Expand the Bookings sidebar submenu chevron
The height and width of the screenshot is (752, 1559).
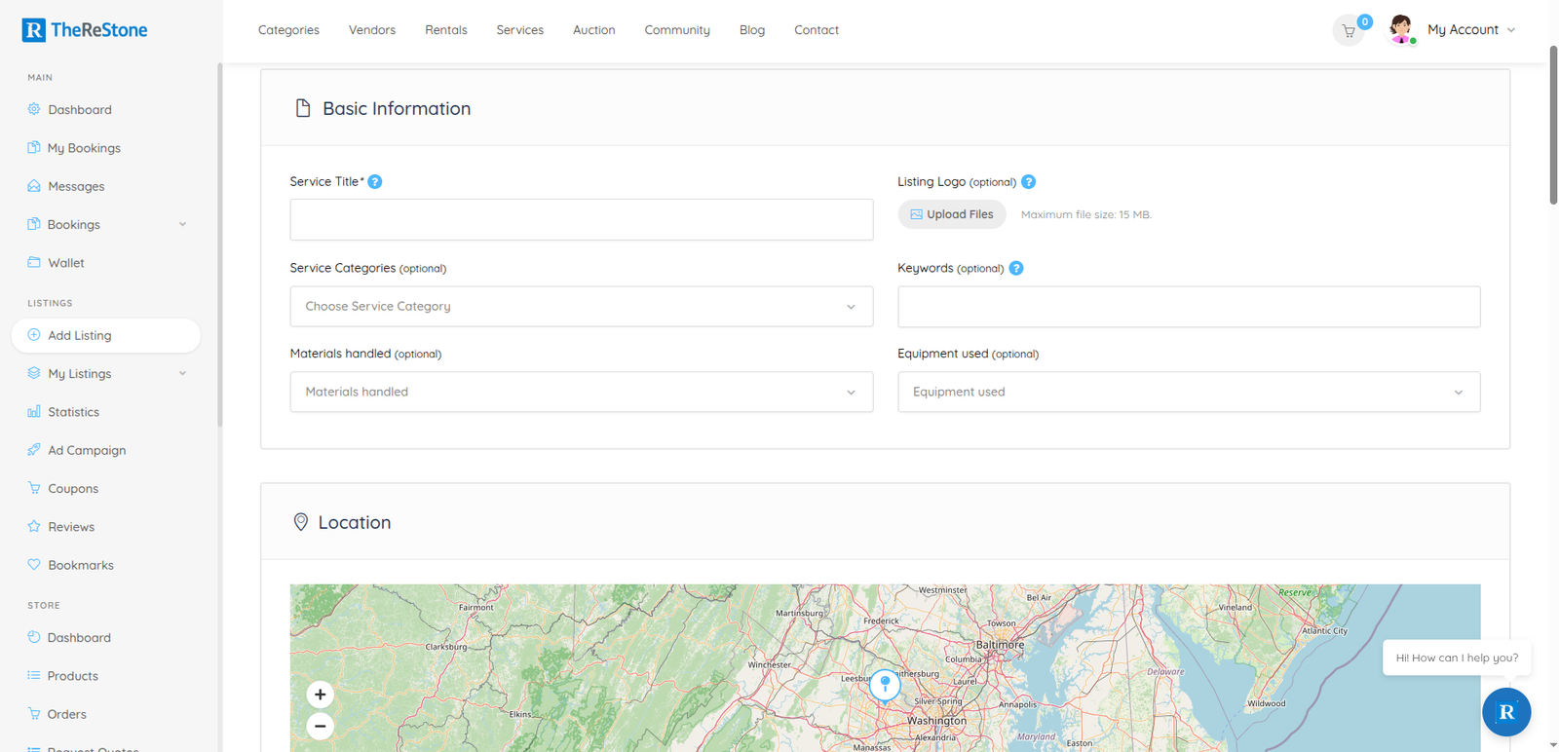point(182,224)
